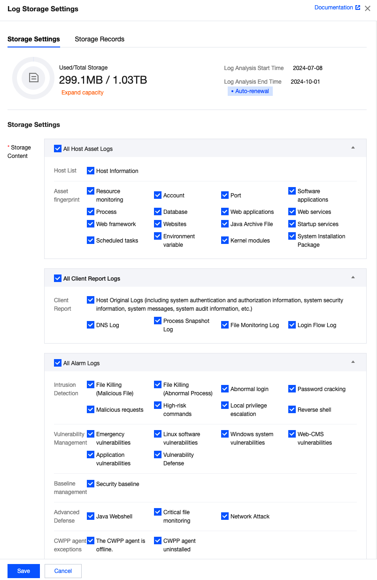This screenshot has height=580, width=377.
Task: Uncheck the Password cracking checkbox
Action: (292, 389)
